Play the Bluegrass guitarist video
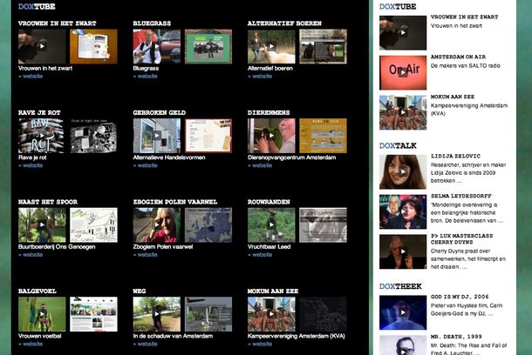The width and height of the screenshot is (532, 355). tap(157, 46)
